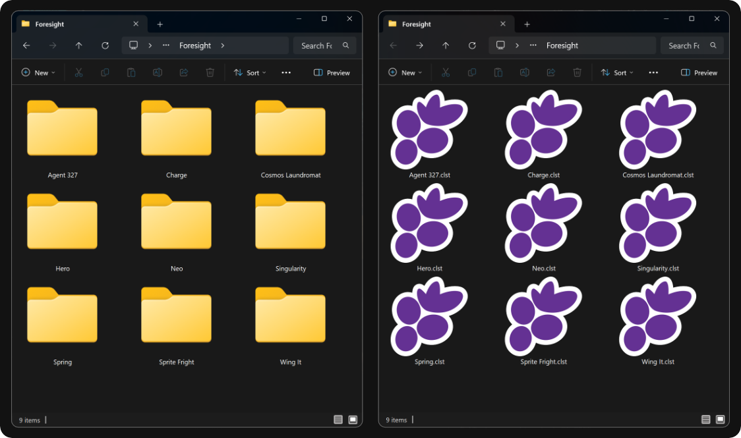The image size is (741, 438).
Task: Open the Sort dropdown in left window
Action: (x=250, y=72)
